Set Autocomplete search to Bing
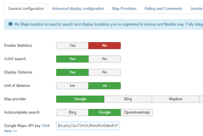Screen dimensions: 203x136 pyautogui.click(x=72, y=112)
